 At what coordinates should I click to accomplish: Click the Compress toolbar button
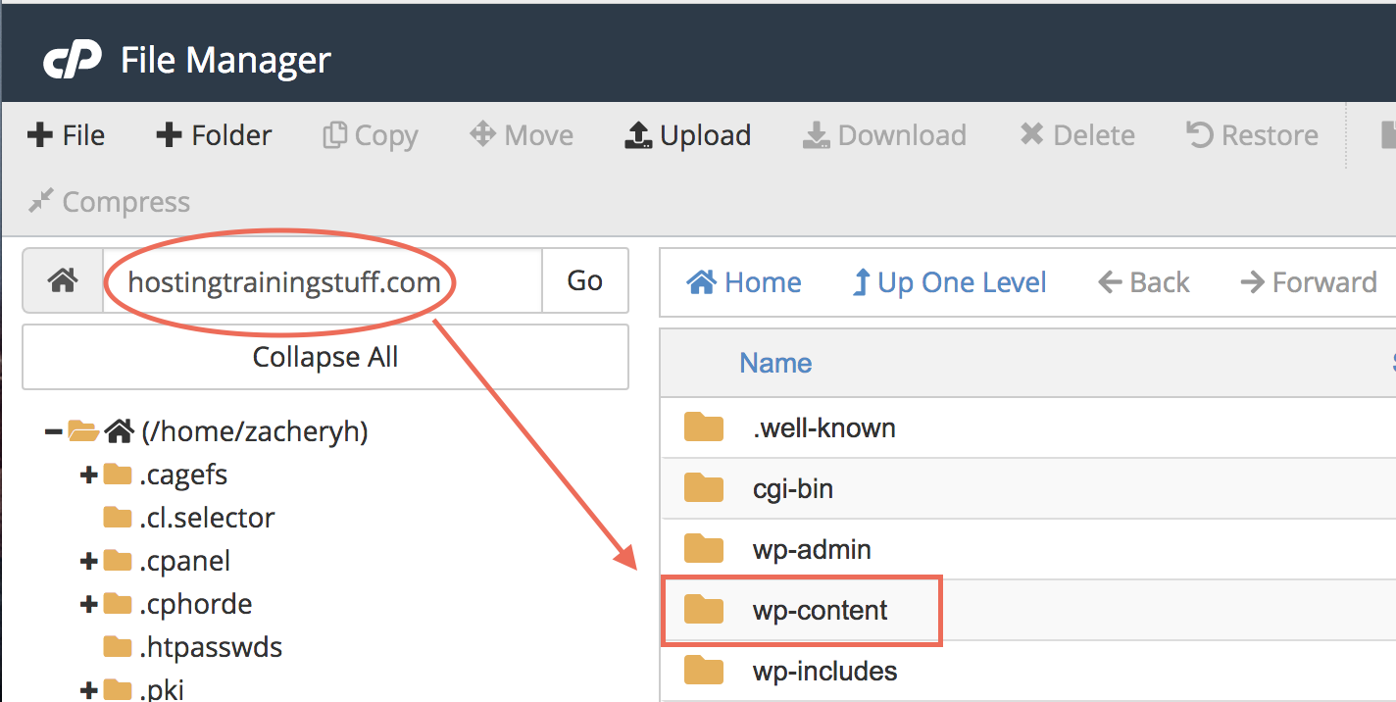109,202
